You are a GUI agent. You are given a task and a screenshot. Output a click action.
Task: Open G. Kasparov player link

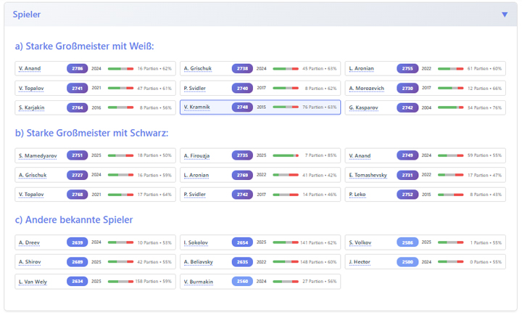(x=365, y=107)
